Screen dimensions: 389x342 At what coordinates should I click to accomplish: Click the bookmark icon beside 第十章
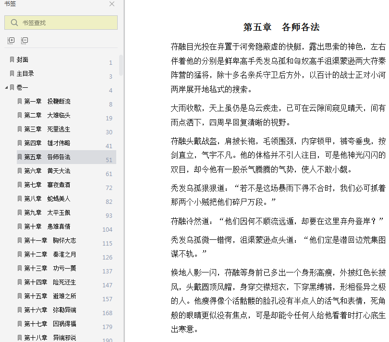(20, 226)
